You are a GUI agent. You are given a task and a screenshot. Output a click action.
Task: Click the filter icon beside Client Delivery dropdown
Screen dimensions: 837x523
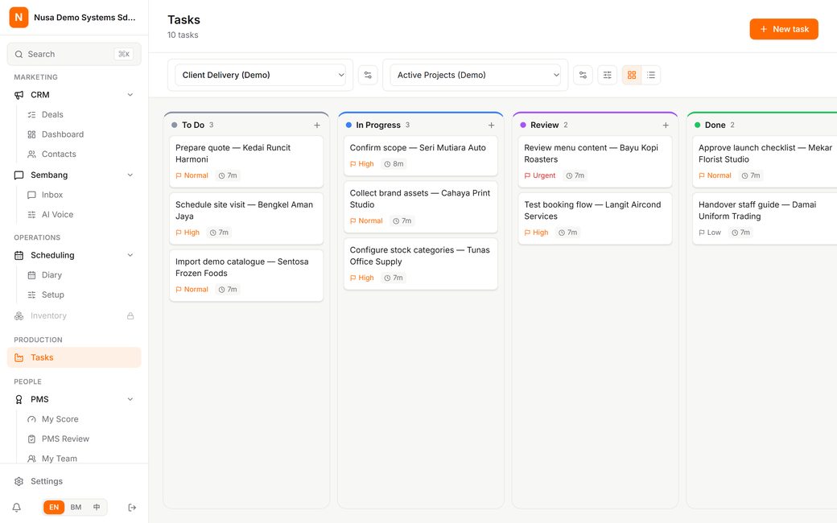coord(368,75)
